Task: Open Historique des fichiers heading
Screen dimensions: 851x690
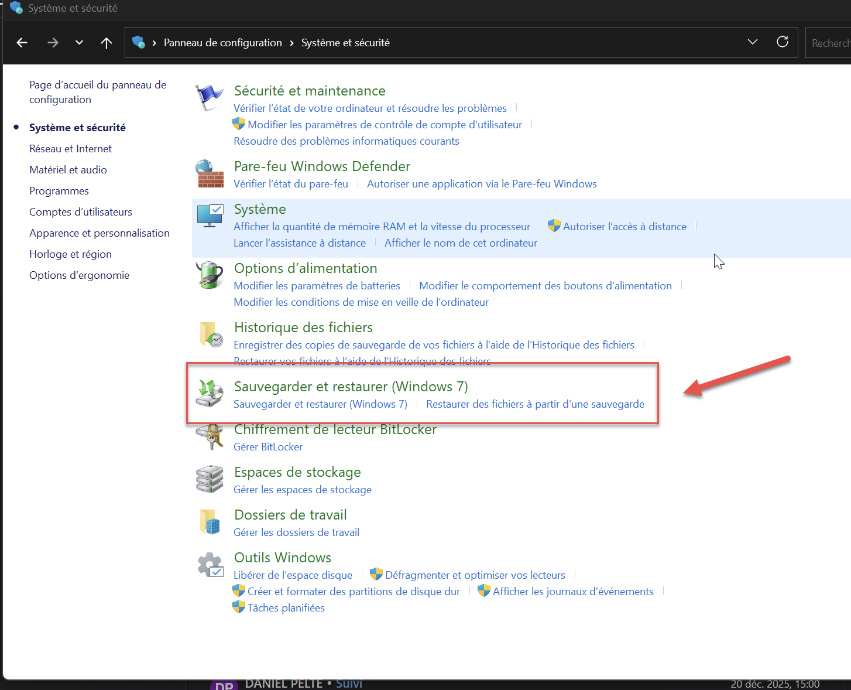Action: pyautogui.click(x=303, y=327)
